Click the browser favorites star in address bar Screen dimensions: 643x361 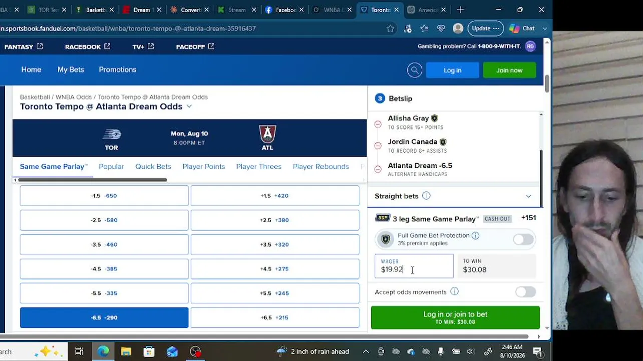tap(390, 28)
